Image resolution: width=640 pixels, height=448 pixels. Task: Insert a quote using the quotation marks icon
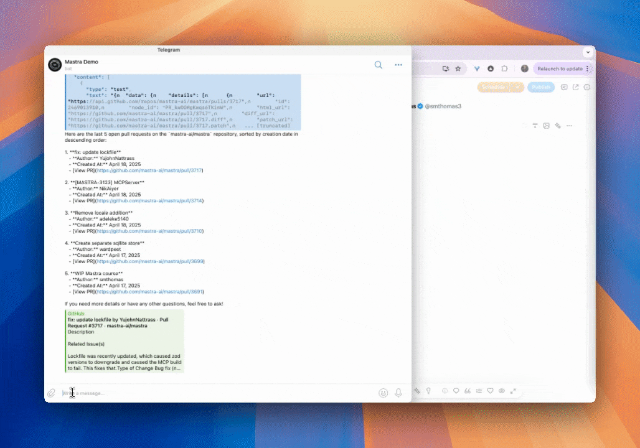point(468,392)
